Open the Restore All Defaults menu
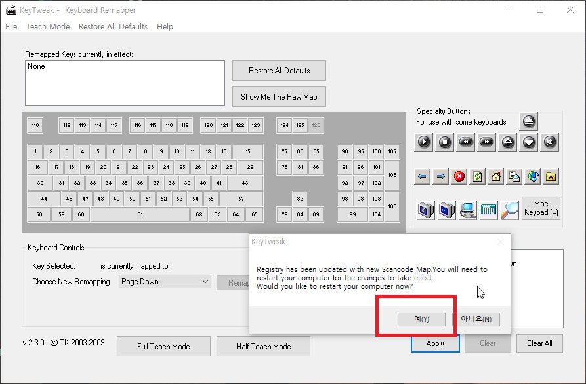Viewport: 586px width, 384px height. pos(113,26)
